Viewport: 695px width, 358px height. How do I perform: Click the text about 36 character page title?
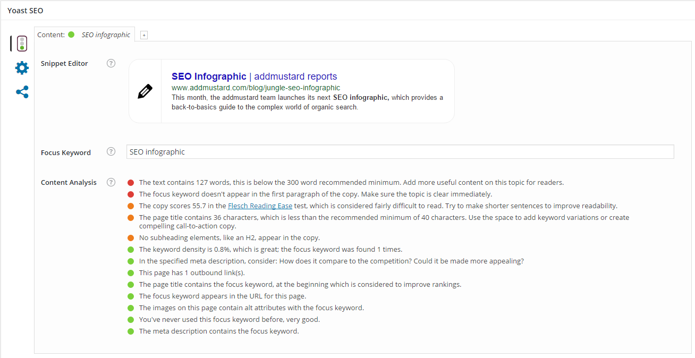(384, 222)
